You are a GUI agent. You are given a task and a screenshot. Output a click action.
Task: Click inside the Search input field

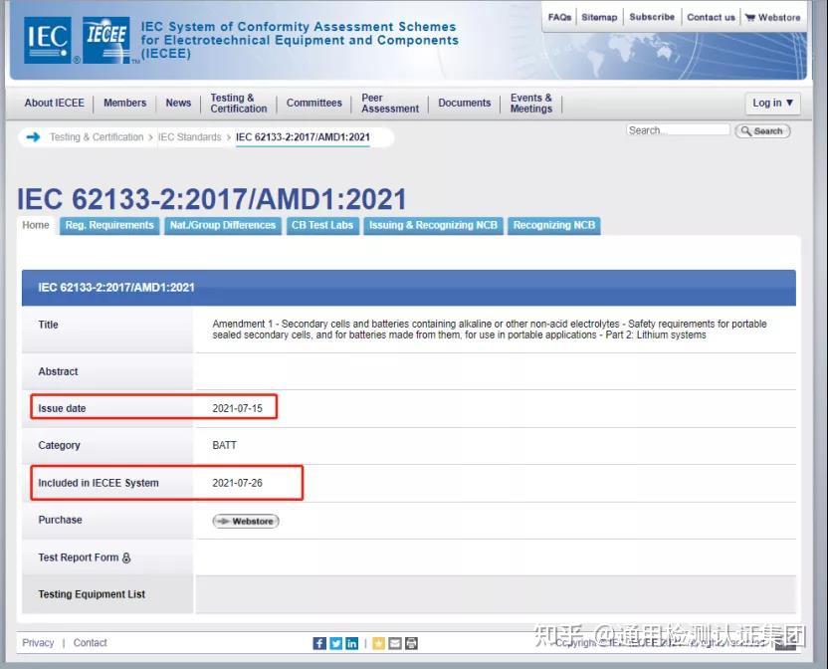click(x=678, y=129)
